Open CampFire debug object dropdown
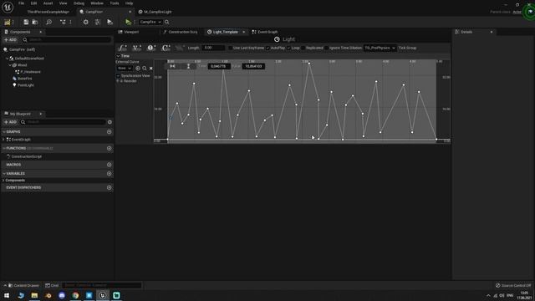The width and height of the screenshot is (535, 301). 150,22
